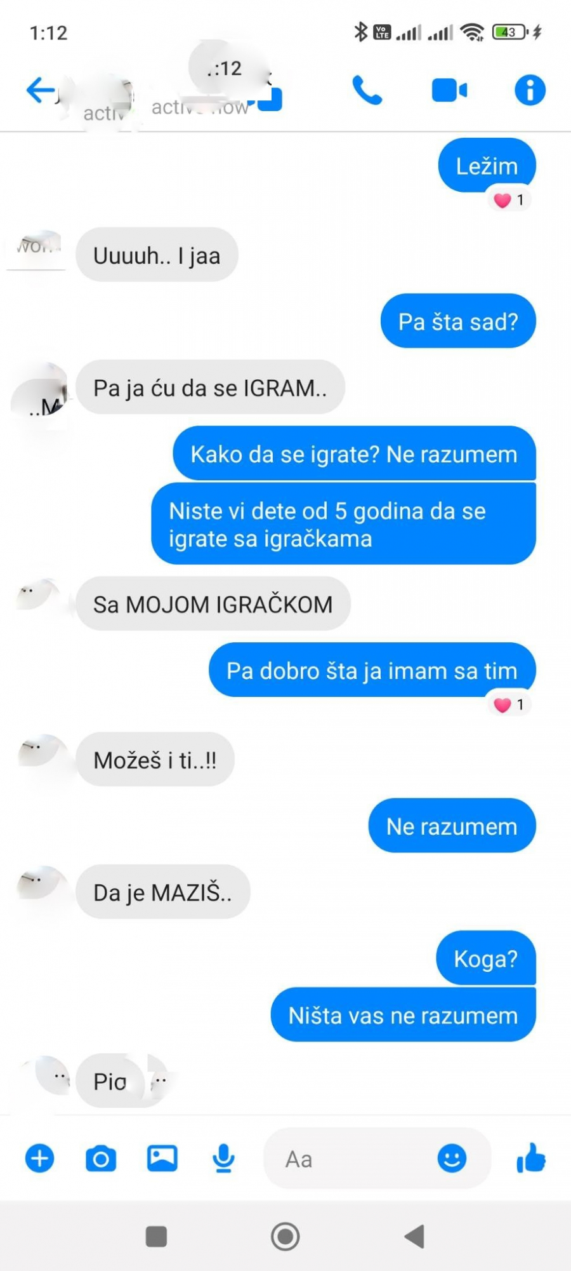Screen dimensions: 571x1271
Task: Open the camera from the message bar
Action: [101, 1159]
